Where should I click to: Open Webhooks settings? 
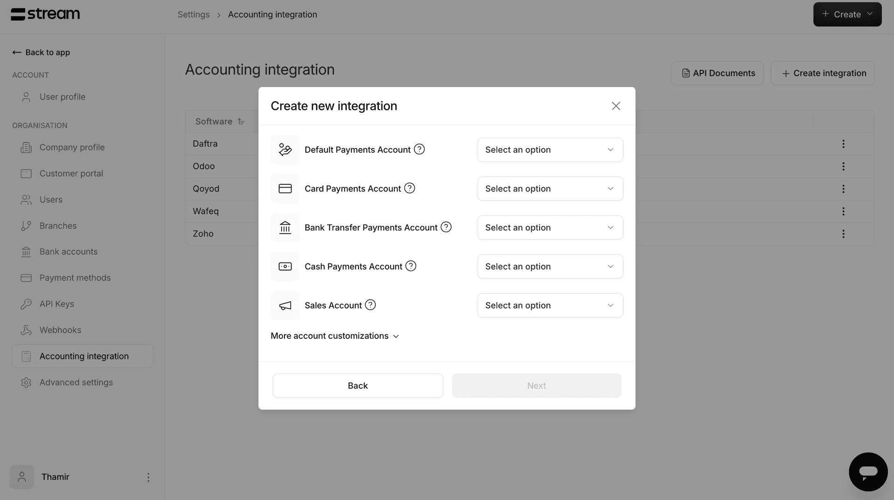tap(82, 330)
